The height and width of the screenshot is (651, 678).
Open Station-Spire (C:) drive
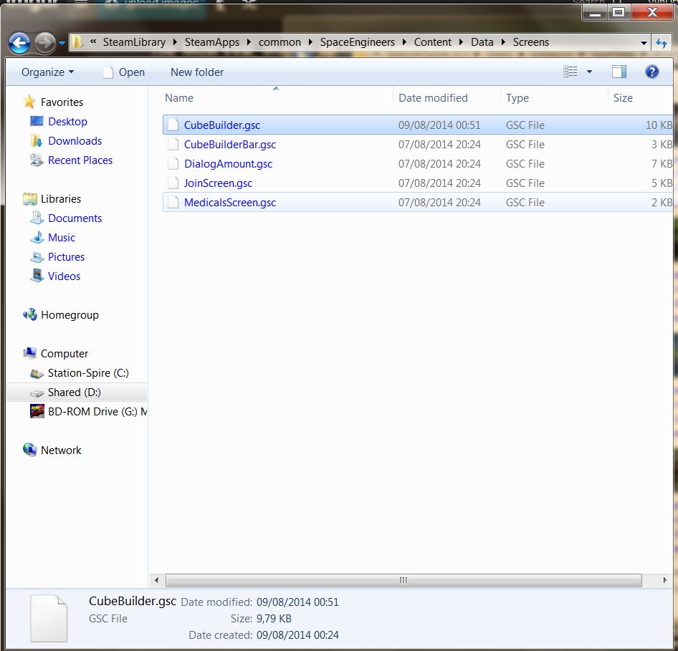point(80,373)
